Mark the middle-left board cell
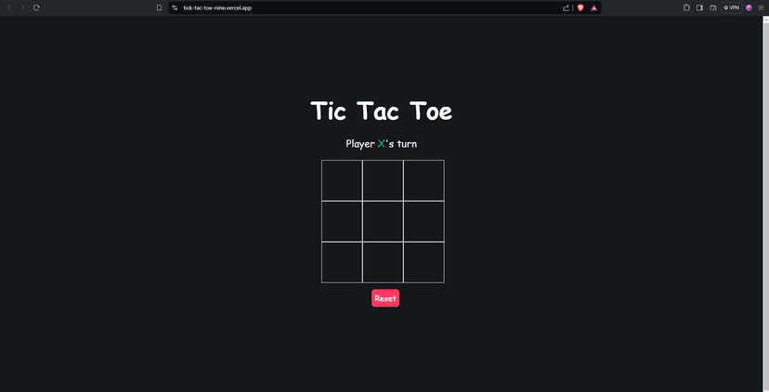The height and width of the screenshot is (392, 769). pos(342,221)
